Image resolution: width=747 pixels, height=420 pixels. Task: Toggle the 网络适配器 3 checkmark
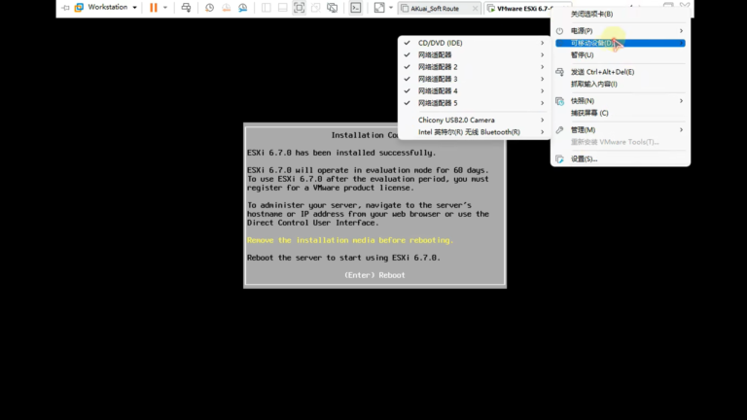point(407,79)
